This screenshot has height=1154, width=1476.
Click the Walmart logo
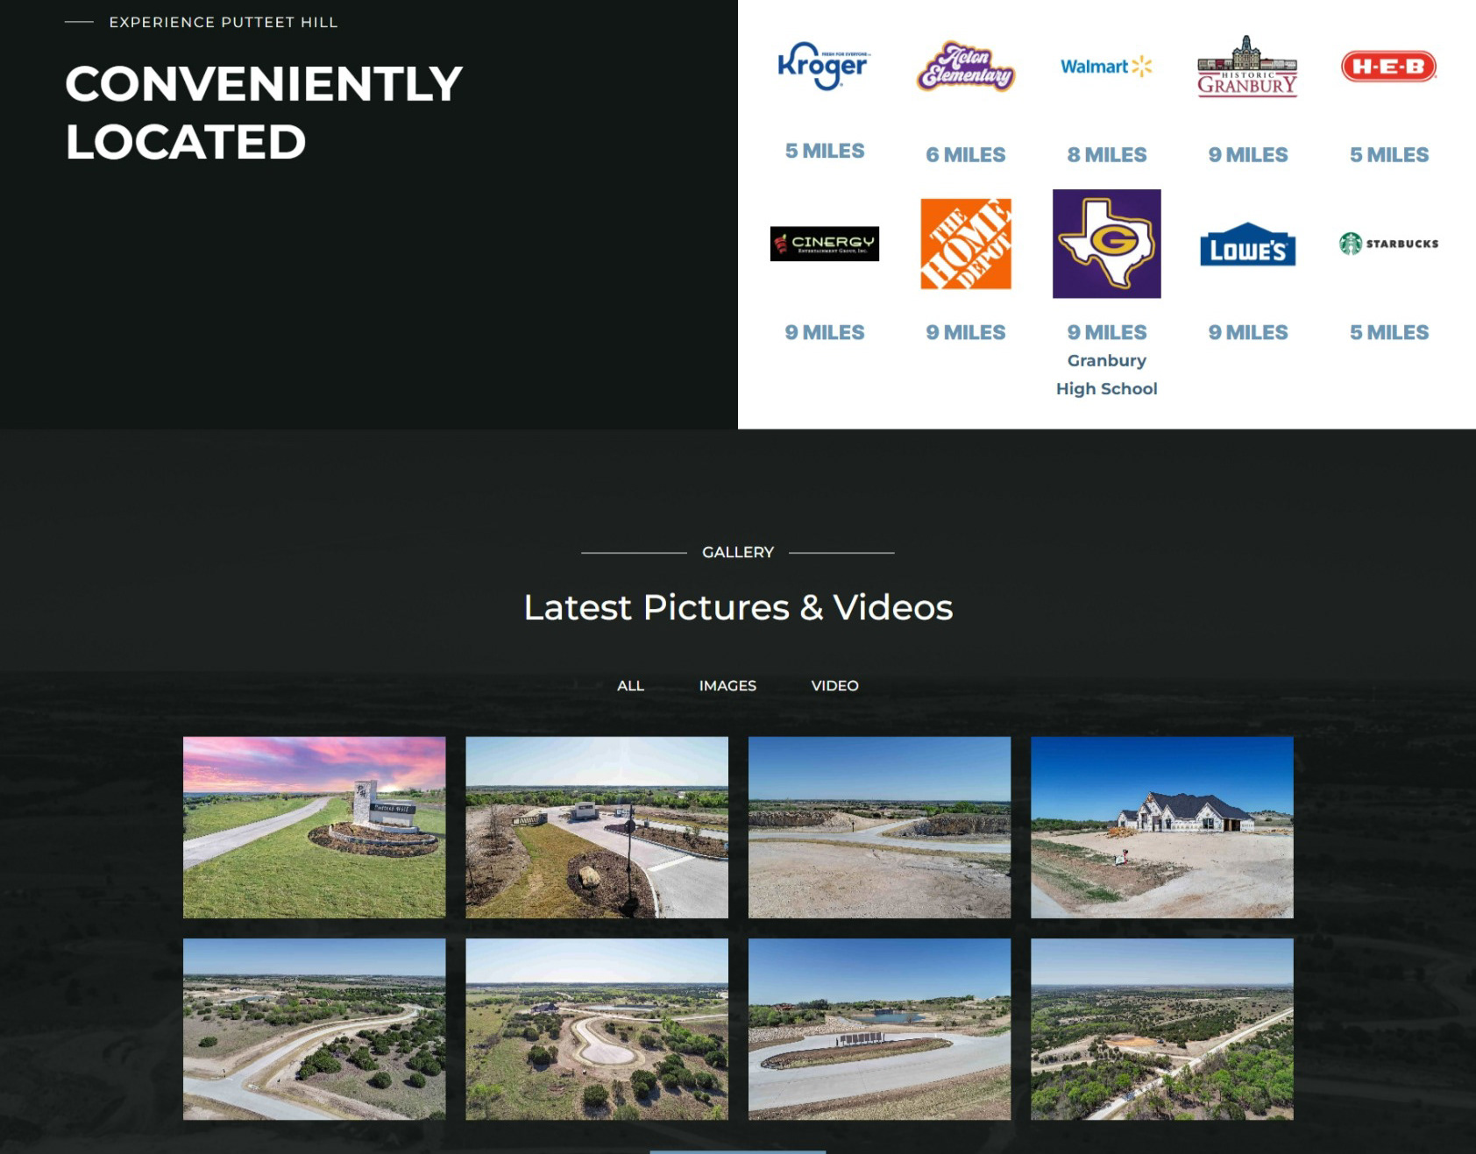coord(1106,67)
